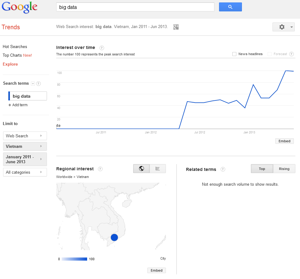Viewport: 300px width, 279px height.
Task: Open help icon beside Related terms
Action: (x=223, y=169)
